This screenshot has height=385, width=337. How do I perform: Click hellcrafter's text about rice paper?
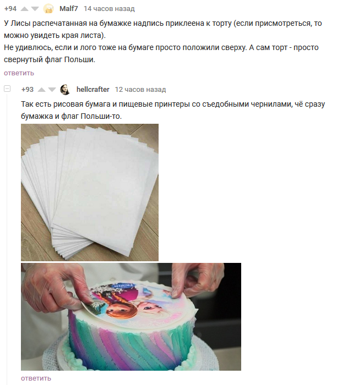(173, 110)
